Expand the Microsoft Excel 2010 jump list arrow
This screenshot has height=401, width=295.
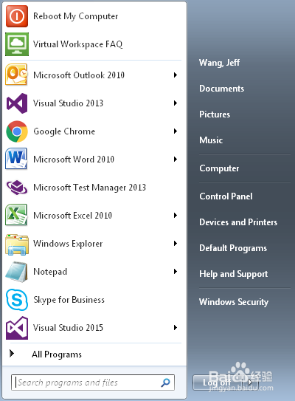176,216
